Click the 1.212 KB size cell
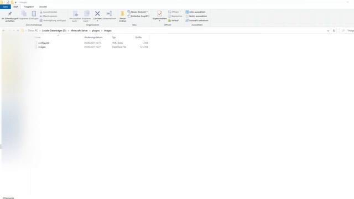This screenshot has height=199, width=354. [144, 47]
